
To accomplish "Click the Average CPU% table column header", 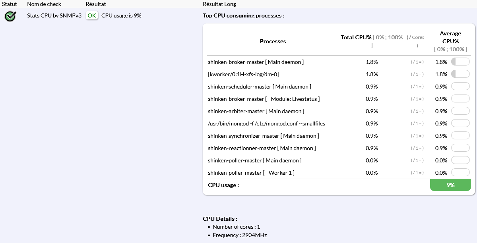I will (x=450, y=37).
